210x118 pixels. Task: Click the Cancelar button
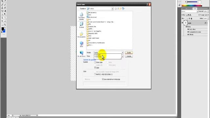click(x=129, y=56)
